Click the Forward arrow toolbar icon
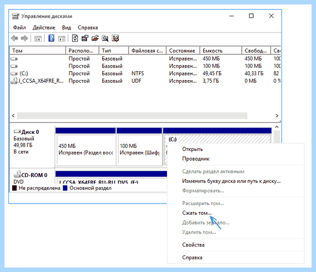 24,38
